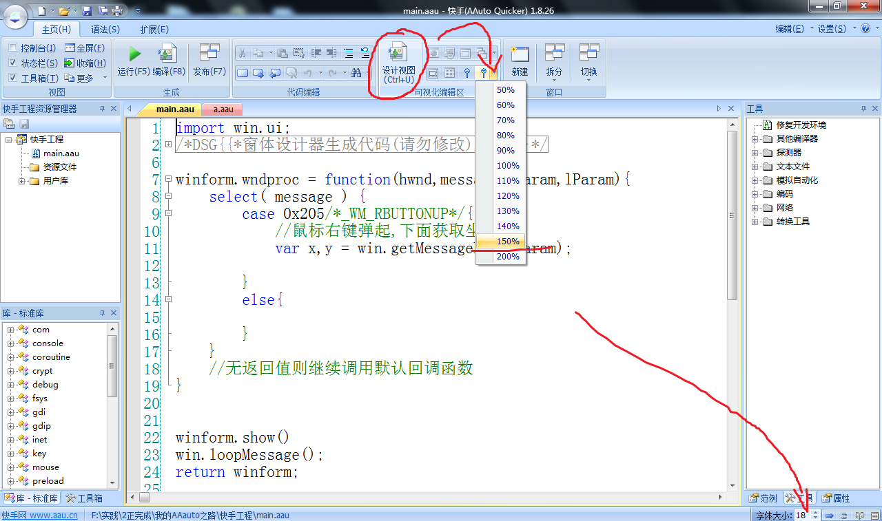Switch to the 范例 examples tab

tap(763, 498)
